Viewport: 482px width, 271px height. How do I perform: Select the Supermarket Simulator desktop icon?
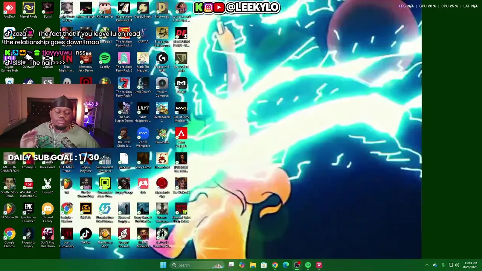point(105,163)
